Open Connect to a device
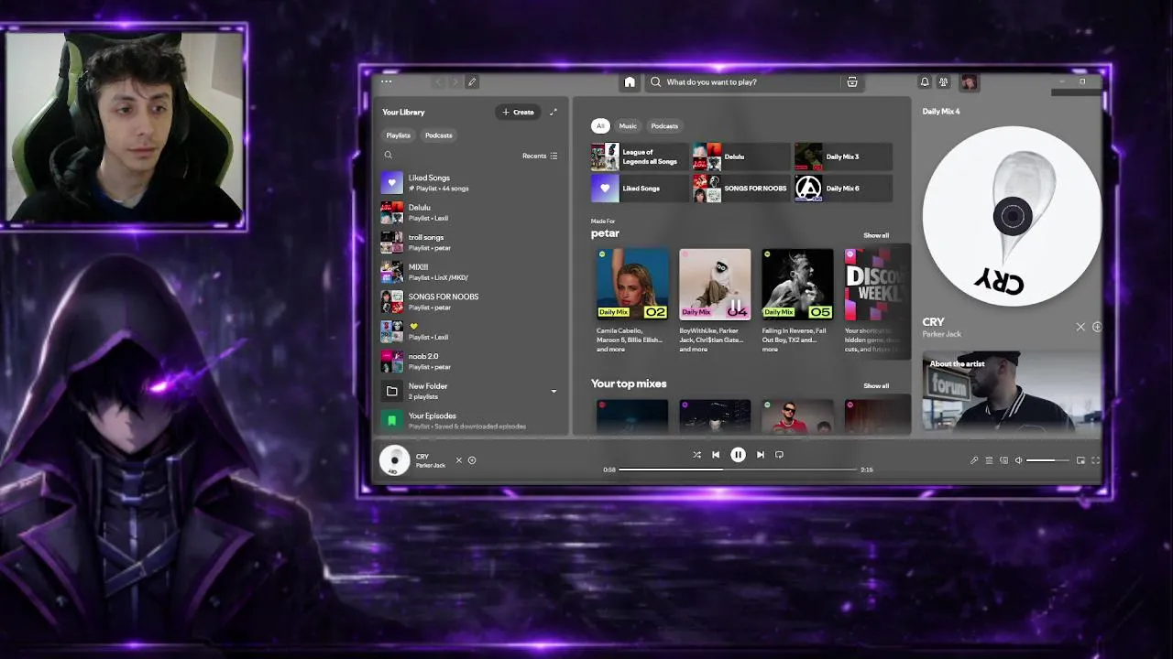This screenshot has height=659, width=1173. (1003, 460)
